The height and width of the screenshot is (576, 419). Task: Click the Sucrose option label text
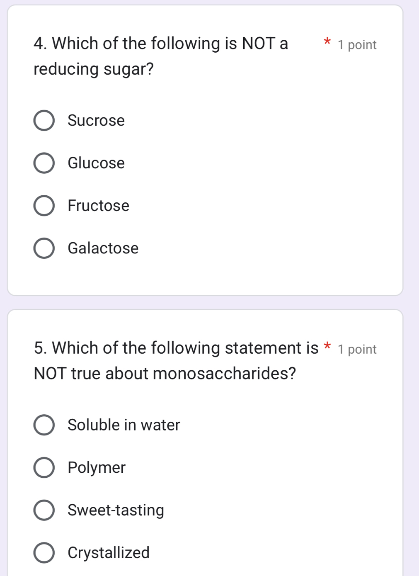click(96, 121)
